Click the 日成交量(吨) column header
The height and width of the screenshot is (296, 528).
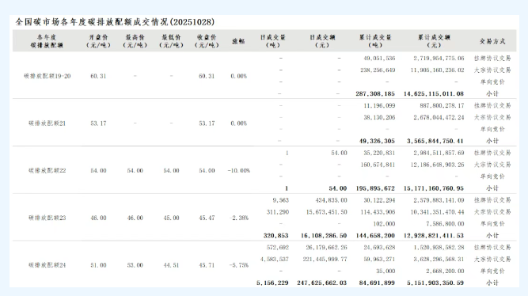[272, 41]
